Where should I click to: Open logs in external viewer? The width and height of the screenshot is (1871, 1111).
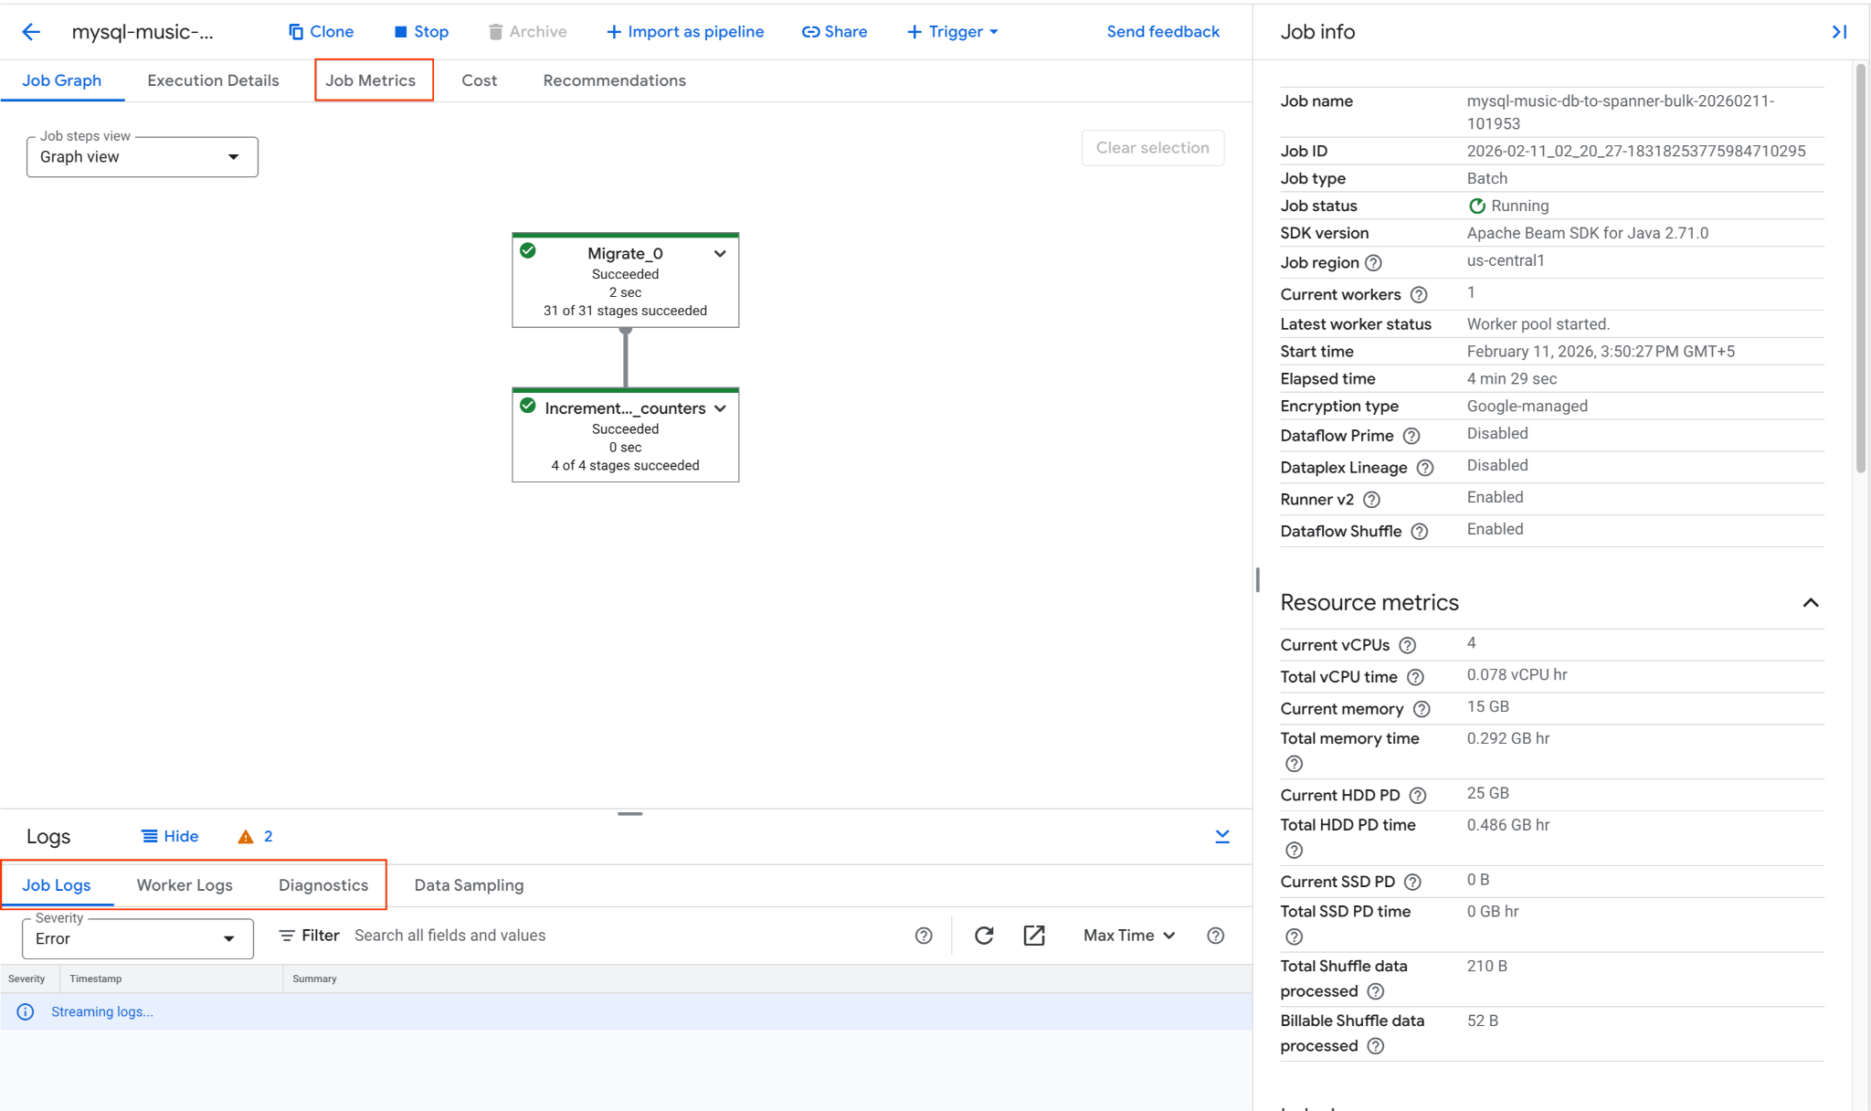1034,936
